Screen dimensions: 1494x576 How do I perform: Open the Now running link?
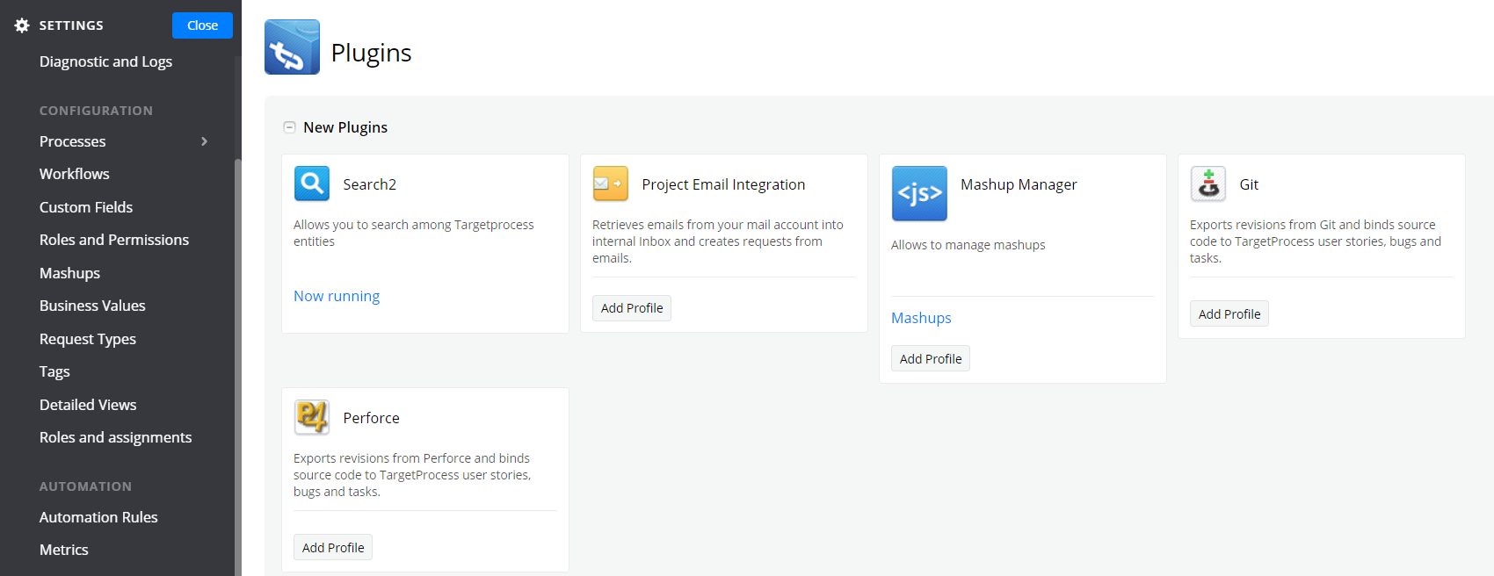(337, 296)
